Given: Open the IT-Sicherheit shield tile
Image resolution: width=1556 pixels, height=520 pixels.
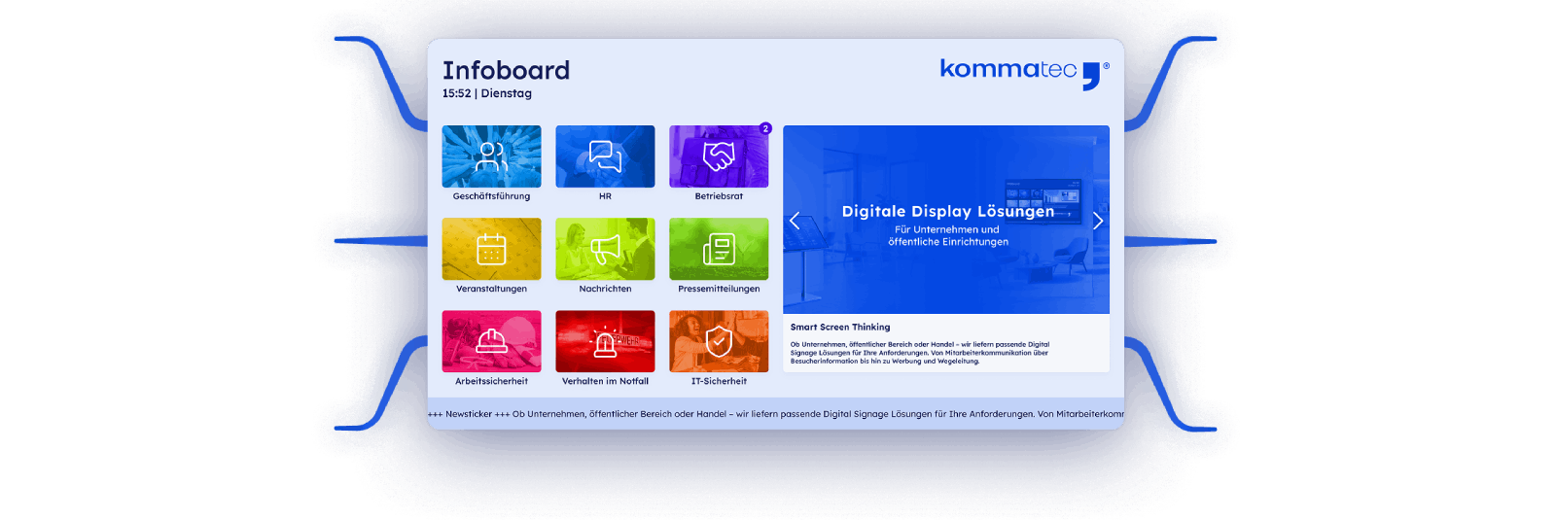Looking at the screenshot, I should [719, 341].
